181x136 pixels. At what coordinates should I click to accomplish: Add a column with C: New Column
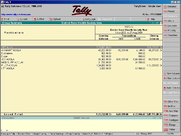tap(171, 74)
